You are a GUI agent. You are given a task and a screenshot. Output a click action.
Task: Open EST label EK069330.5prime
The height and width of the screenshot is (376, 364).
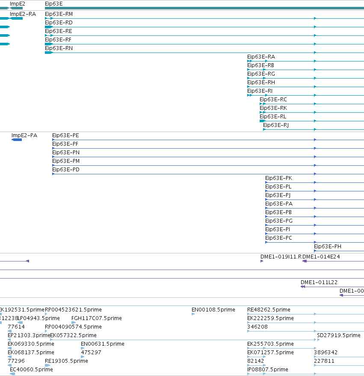click(x=31, y=344)
